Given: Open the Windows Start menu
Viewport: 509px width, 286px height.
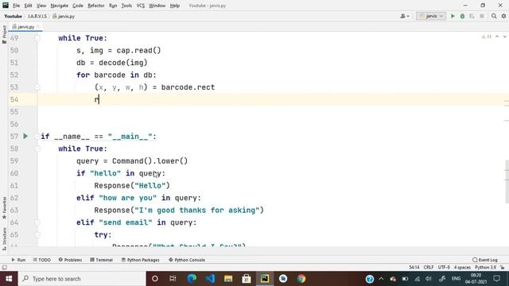Looking at the screenshot, I should (x=9, y=279).
